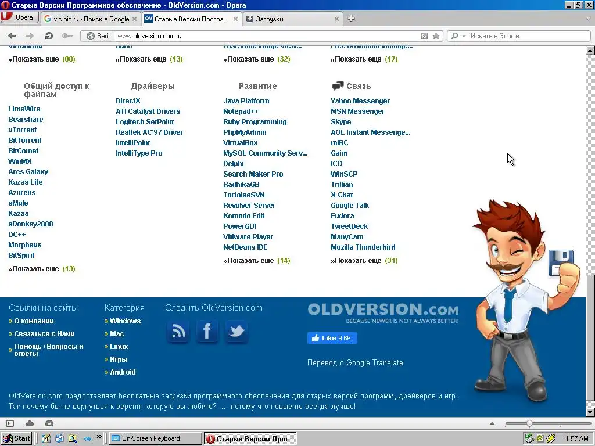The image size is (595, 446).
Task: Expand list Показать еще (80)
Action: coord(42,59)
